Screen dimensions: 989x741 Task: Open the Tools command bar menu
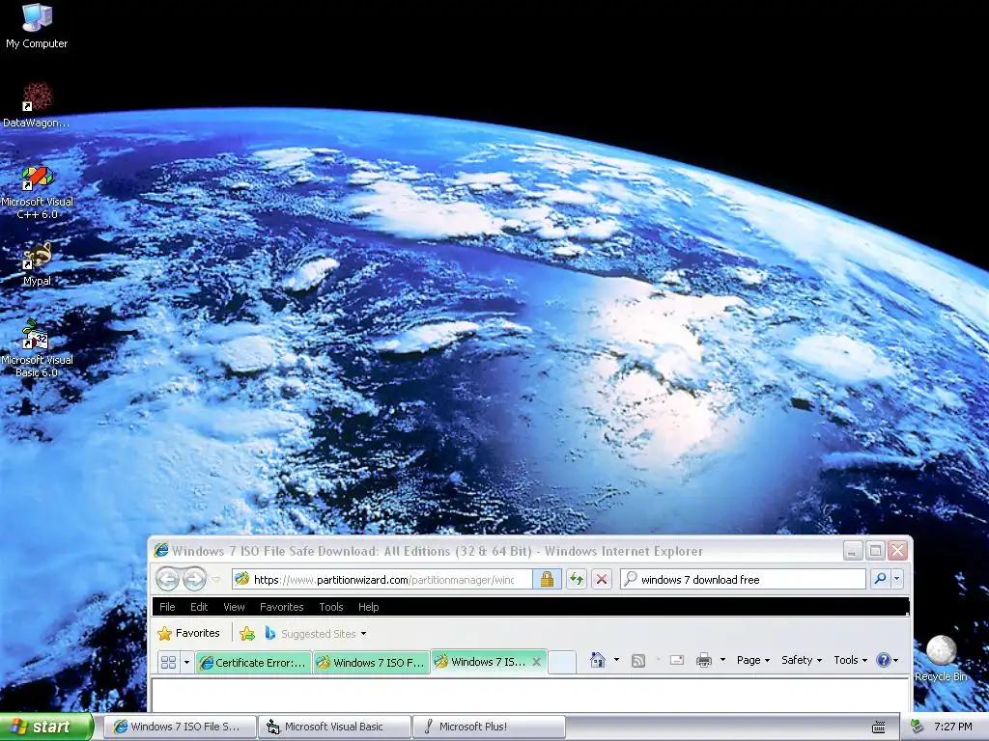point(851,660)
